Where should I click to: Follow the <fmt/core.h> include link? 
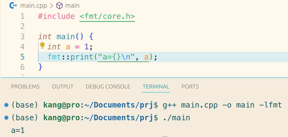coord(107,17)
